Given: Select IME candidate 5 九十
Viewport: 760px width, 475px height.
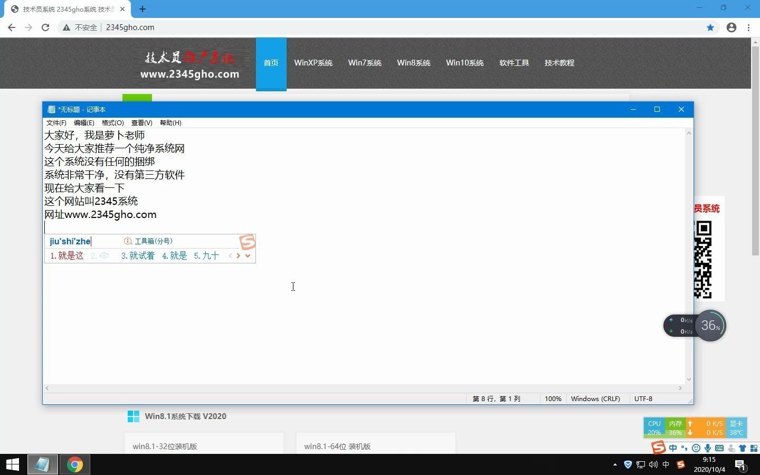Looking at the screenshot, I should tap(206, 255).
